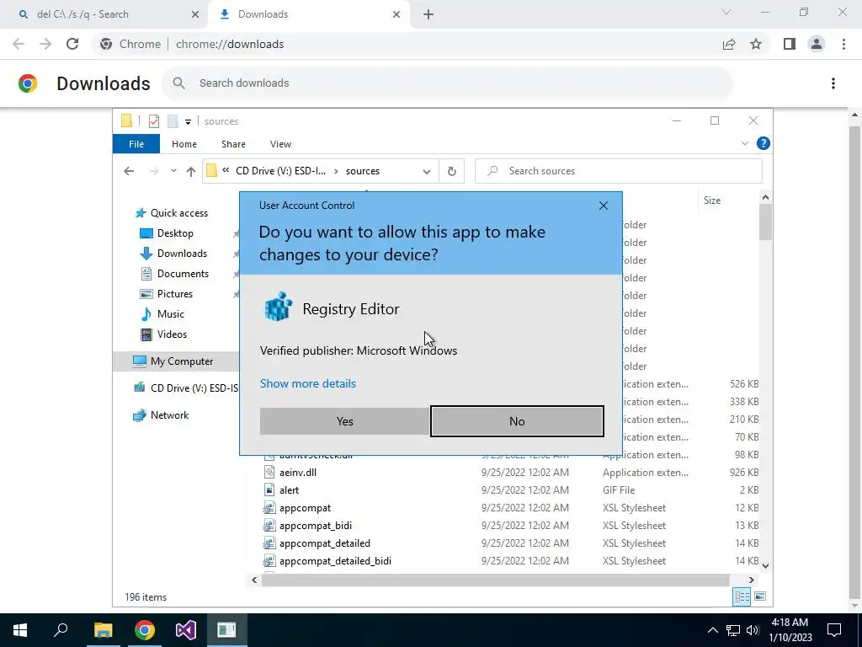Screen dimensions: 862x647
Task: Click the sources breadcrumb in address bar
Action: (362, 171)
